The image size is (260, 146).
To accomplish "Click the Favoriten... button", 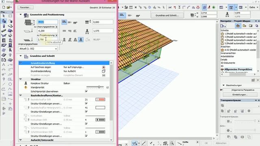I will click(25, 7).
